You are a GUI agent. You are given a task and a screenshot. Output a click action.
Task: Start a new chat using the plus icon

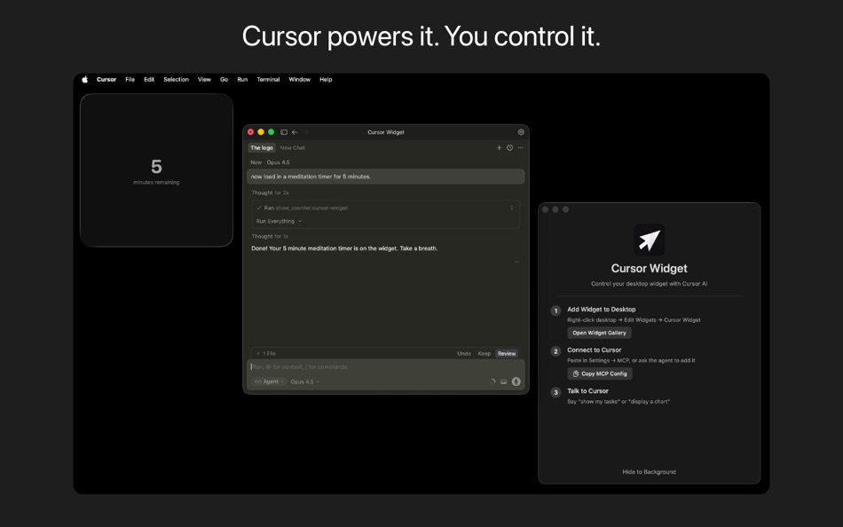coord(499,147)
